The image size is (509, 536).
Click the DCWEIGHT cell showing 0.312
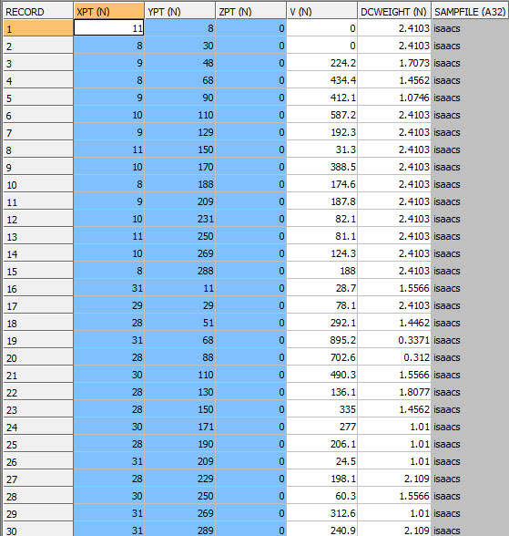(394, 357)
